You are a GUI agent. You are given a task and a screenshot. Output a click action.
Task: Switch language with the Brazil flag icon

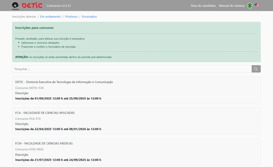point(250,6)
